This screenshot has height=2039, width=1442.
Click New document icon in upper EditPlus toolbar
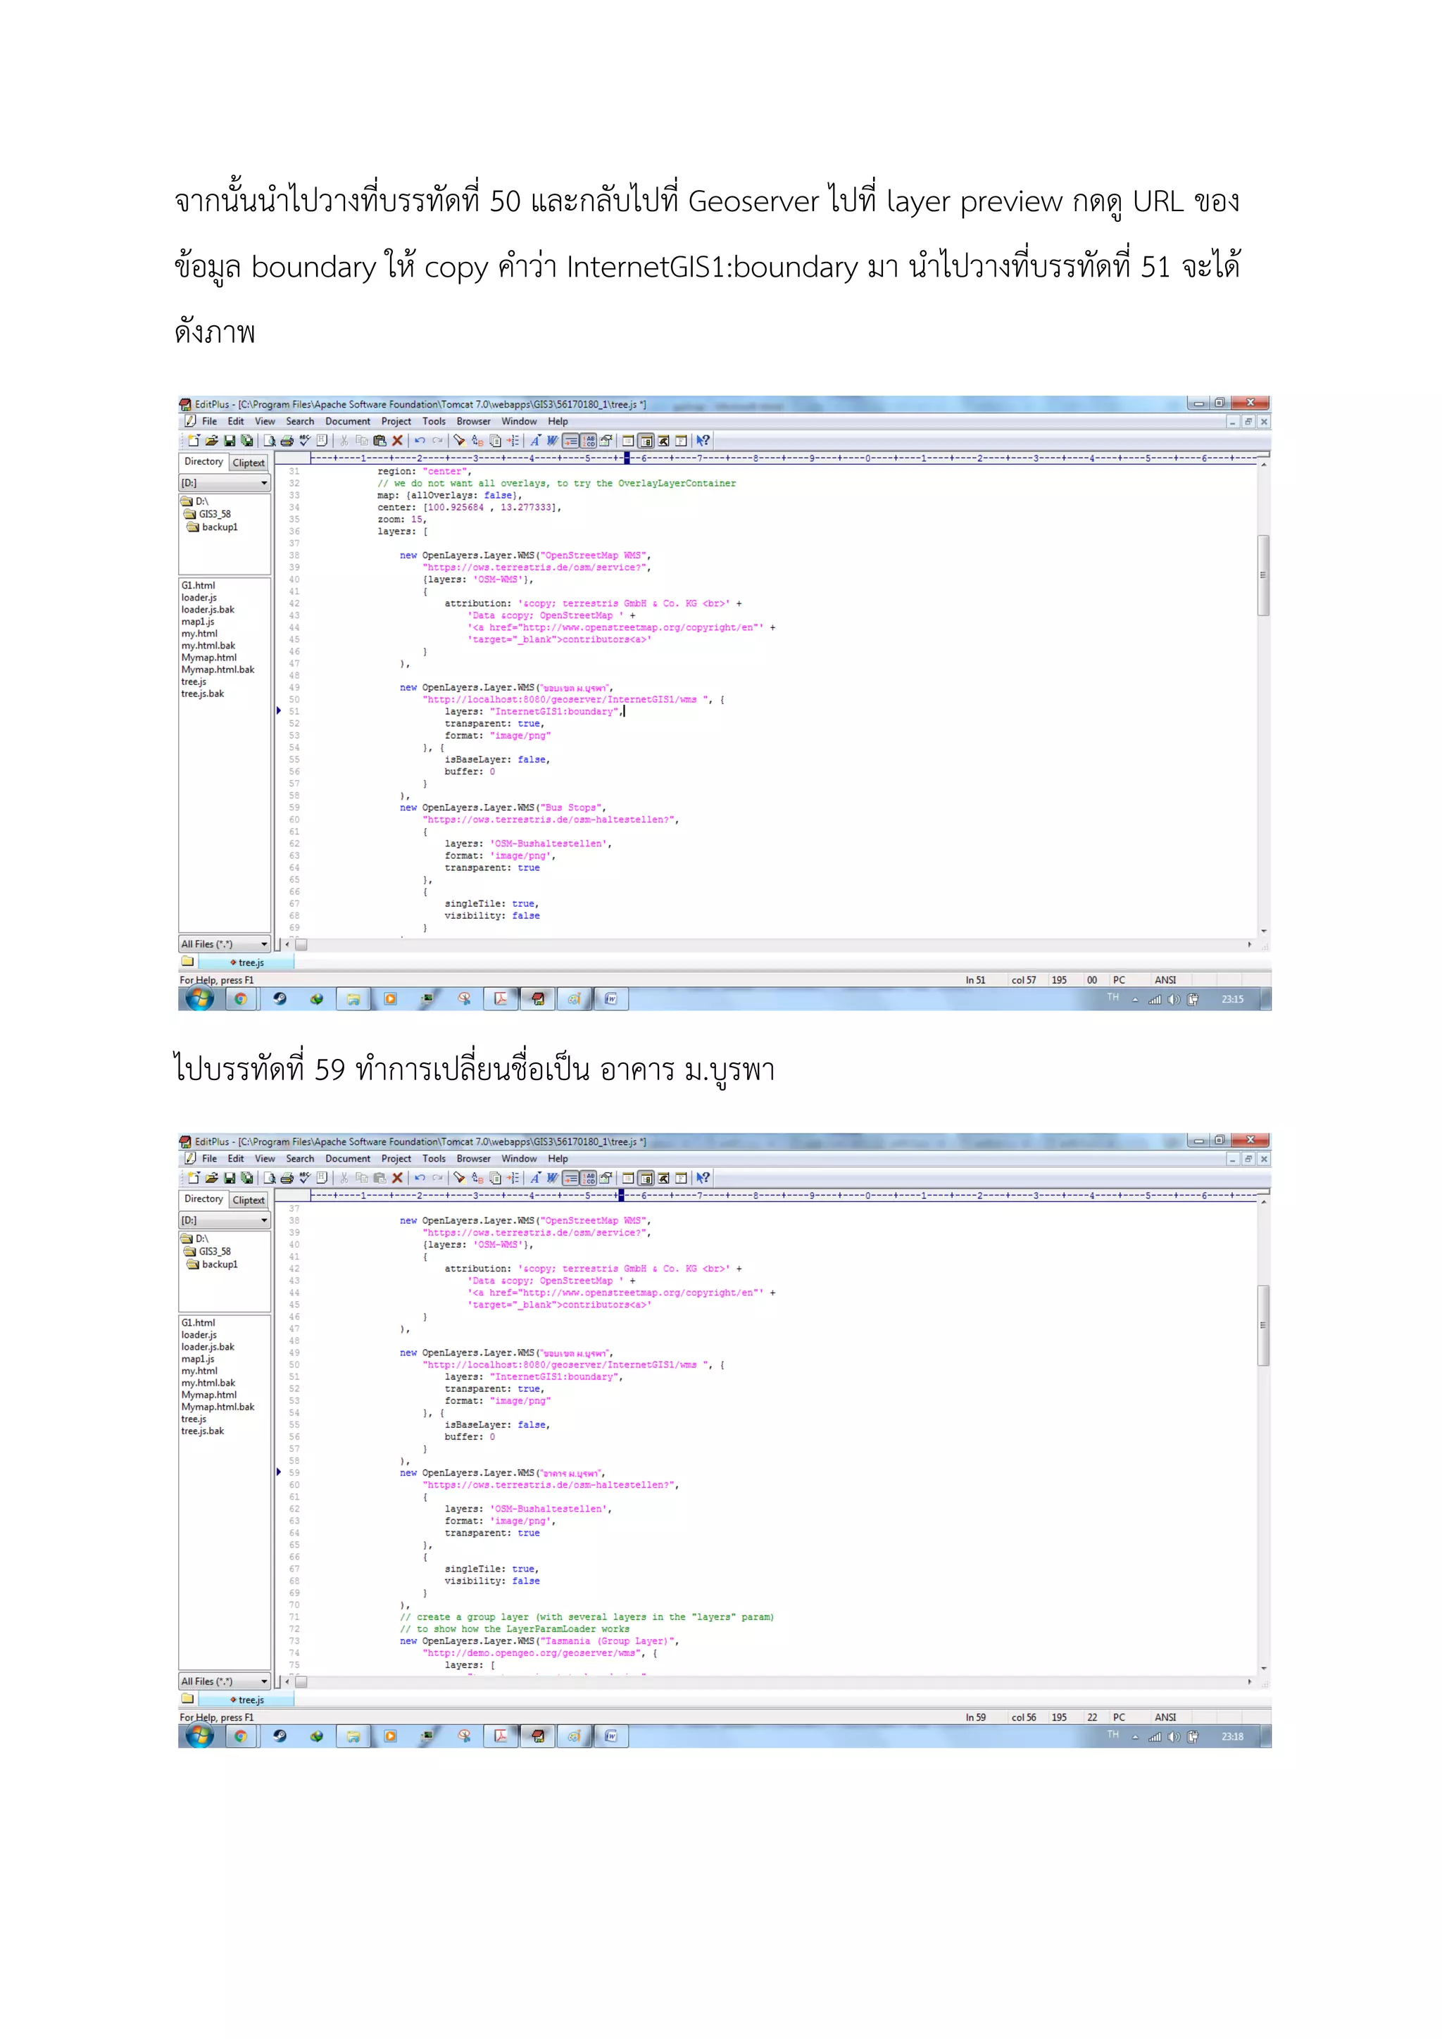194,441
